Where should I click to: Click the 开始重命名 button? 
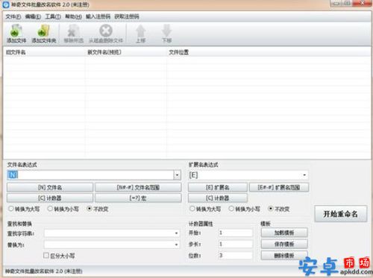341,214
